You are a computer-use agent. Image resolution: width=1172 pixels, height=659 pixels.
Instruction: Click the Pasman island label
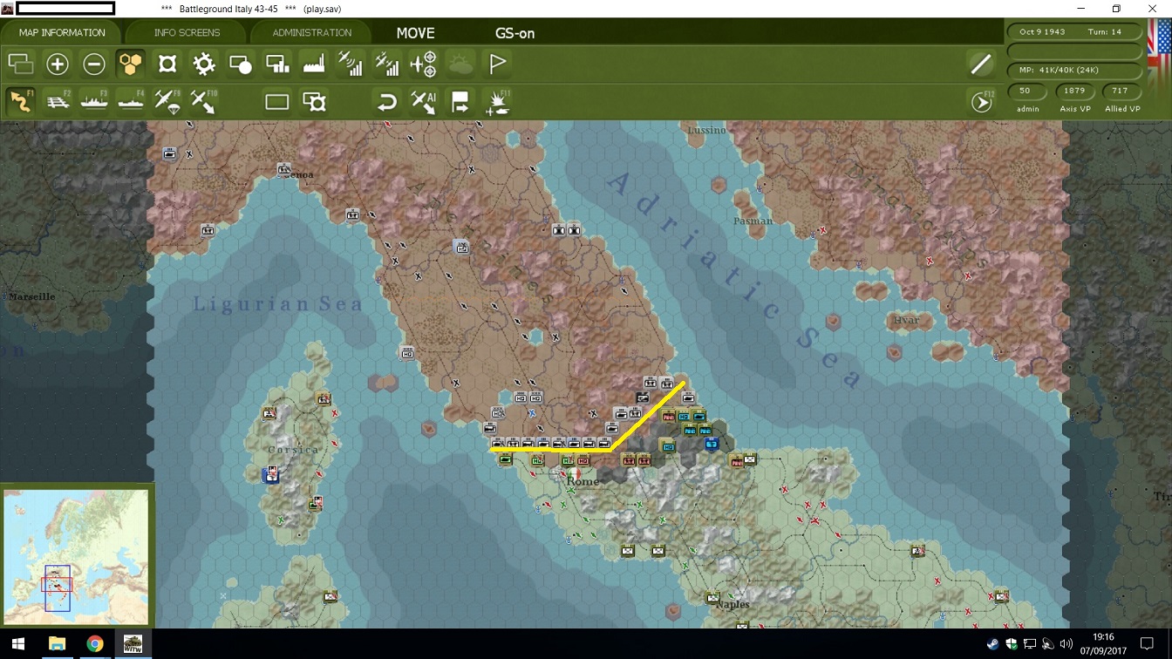753,221
